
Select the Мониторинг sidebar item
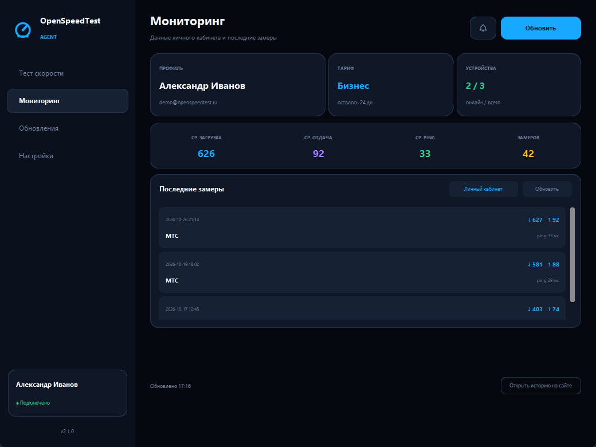(x=68, y=101)
